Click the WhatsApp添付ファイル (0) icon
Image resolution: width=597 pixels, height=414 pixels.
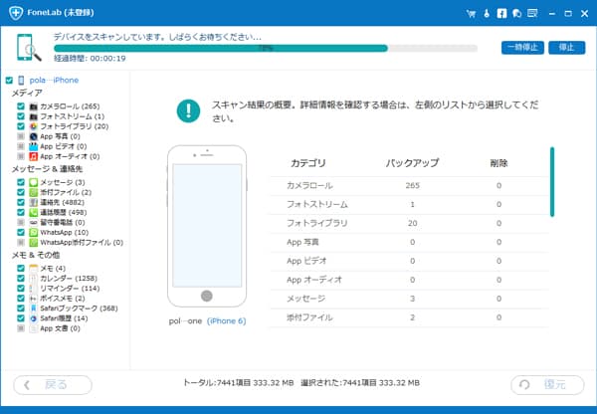click(34, 242)
